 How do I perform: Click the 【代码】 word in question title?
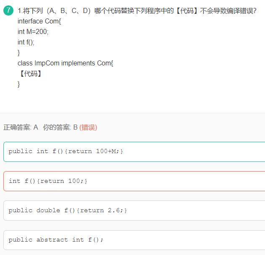click(187, 11)
